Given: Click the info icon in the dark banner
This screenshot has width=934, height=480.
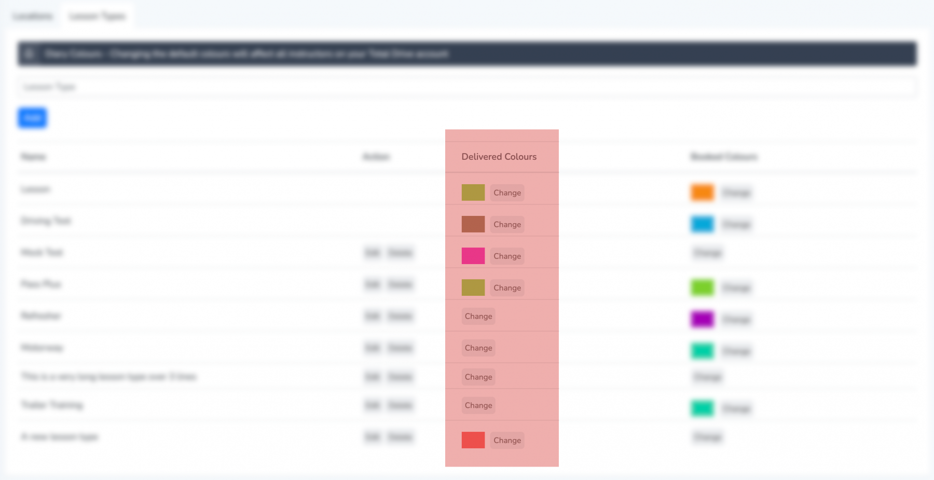Looking at the screenshot, I should click(30, 53).
